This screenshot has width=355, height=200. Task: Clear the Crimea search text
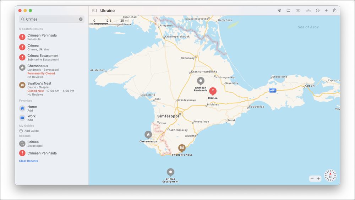pyautogui.click(x=81, y=19)
